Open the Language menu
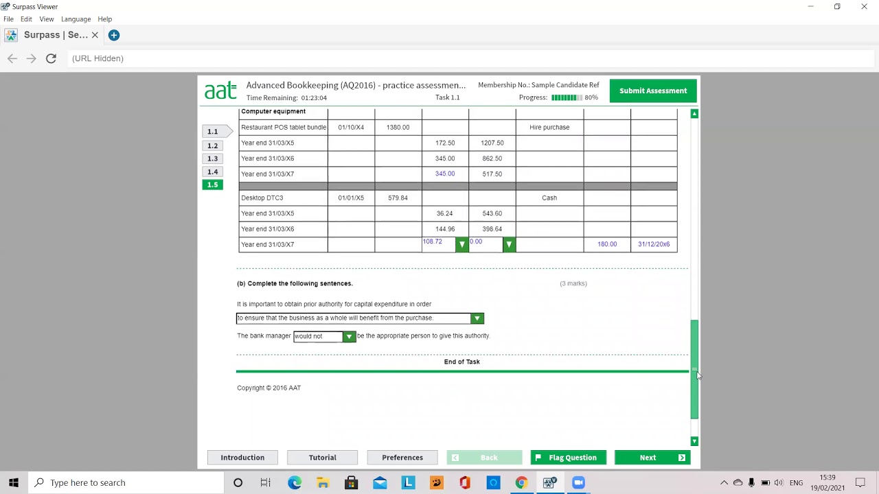Screen dimensions: 879x494 [x=76, y=19]
